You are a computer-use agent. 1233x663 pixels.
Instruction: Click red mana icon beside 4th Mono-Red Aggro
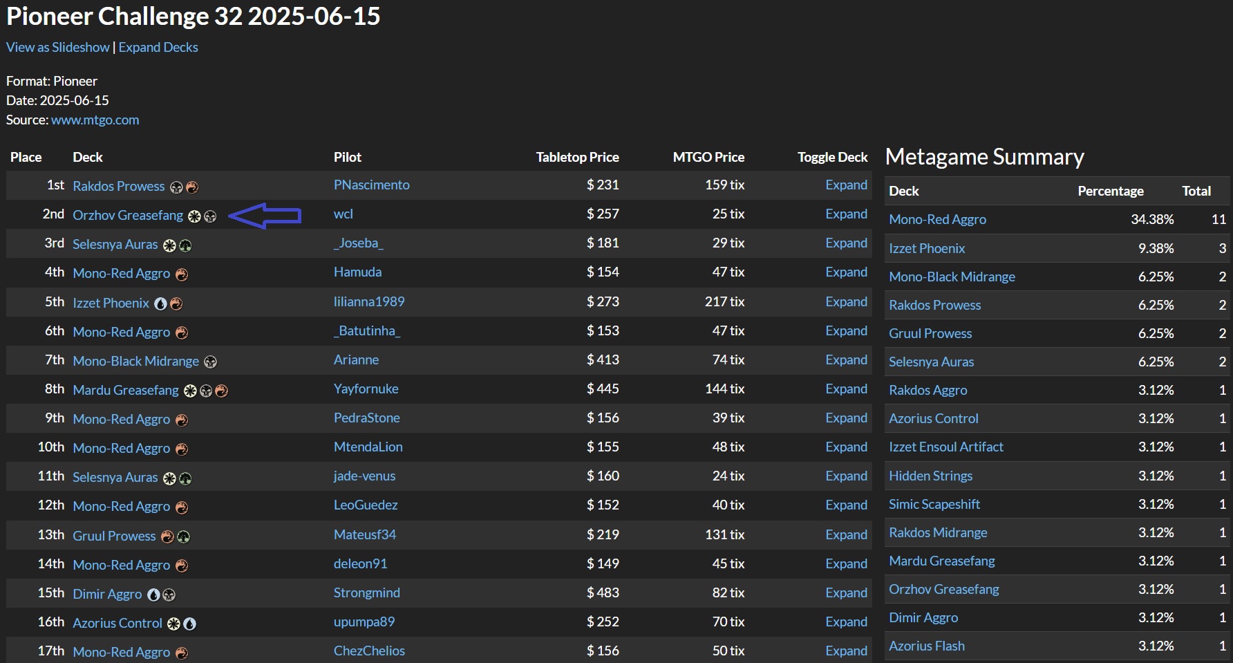pos(182,274)
